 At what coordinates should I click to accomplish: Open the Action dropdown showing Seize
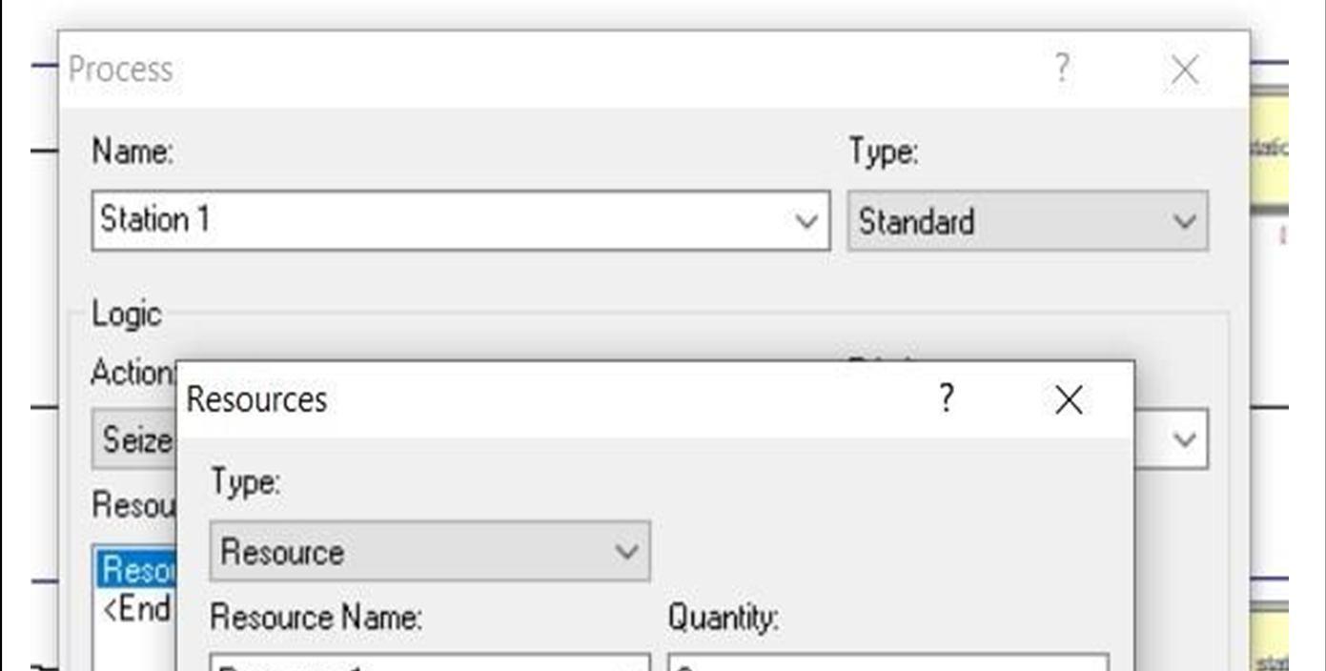[x=133, y=439]
